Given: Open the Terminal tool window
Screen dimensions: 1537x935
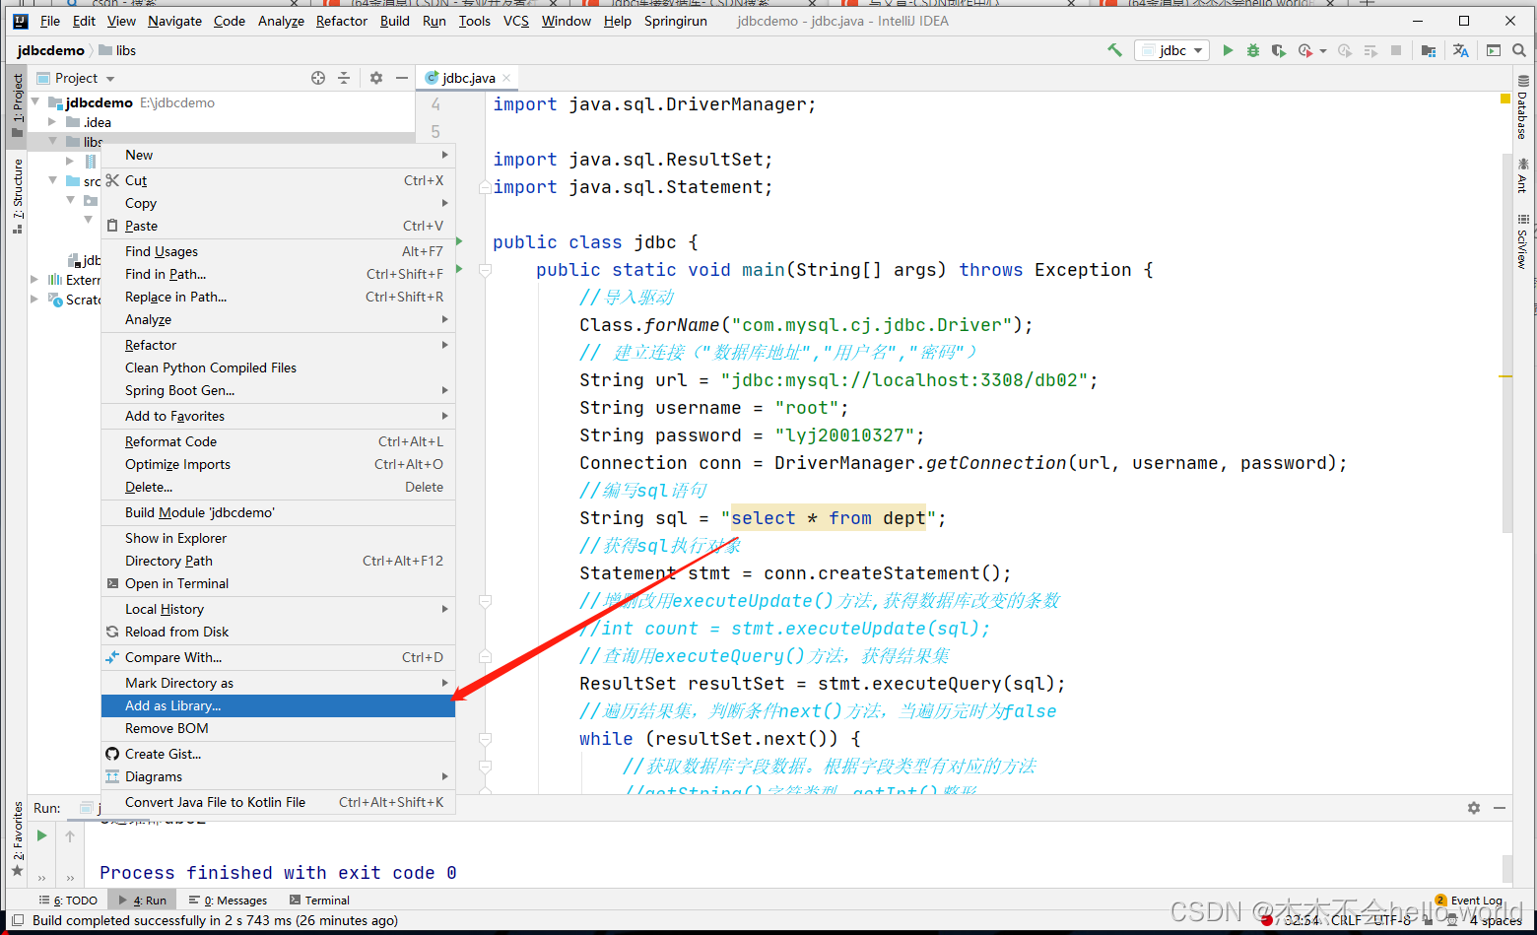Looking at the screenshot, I should (320, 901).
